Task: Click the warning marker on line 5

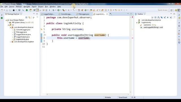Action: tap(42, 29)
